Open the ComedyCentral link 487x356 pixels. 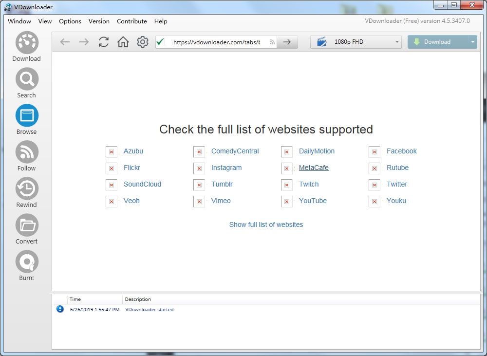click(235, 151)
